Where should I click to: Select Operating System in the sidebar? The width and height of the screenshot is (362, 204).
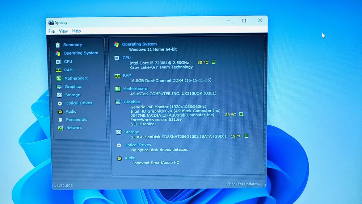tap(81, 53)
